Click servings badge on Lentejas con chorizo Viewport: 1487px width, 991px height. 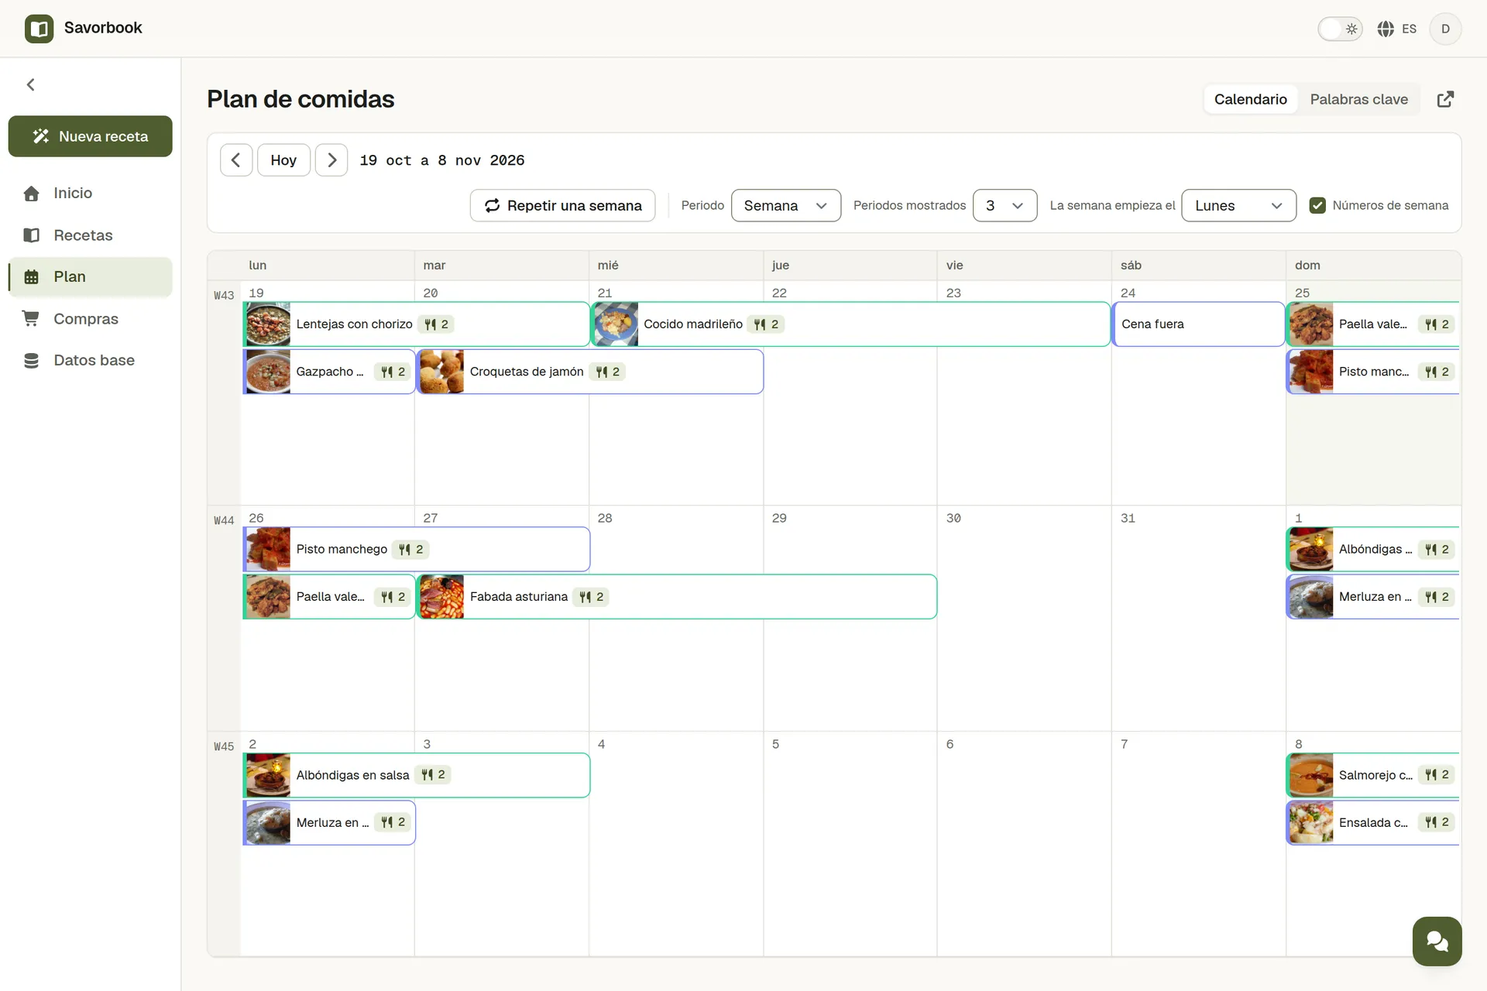[x=437, y=324]
